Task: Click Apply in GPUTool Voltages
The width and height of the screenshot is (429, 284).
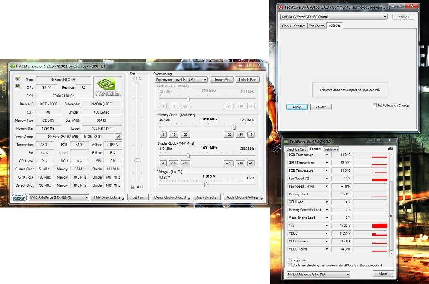Action: 296,107
